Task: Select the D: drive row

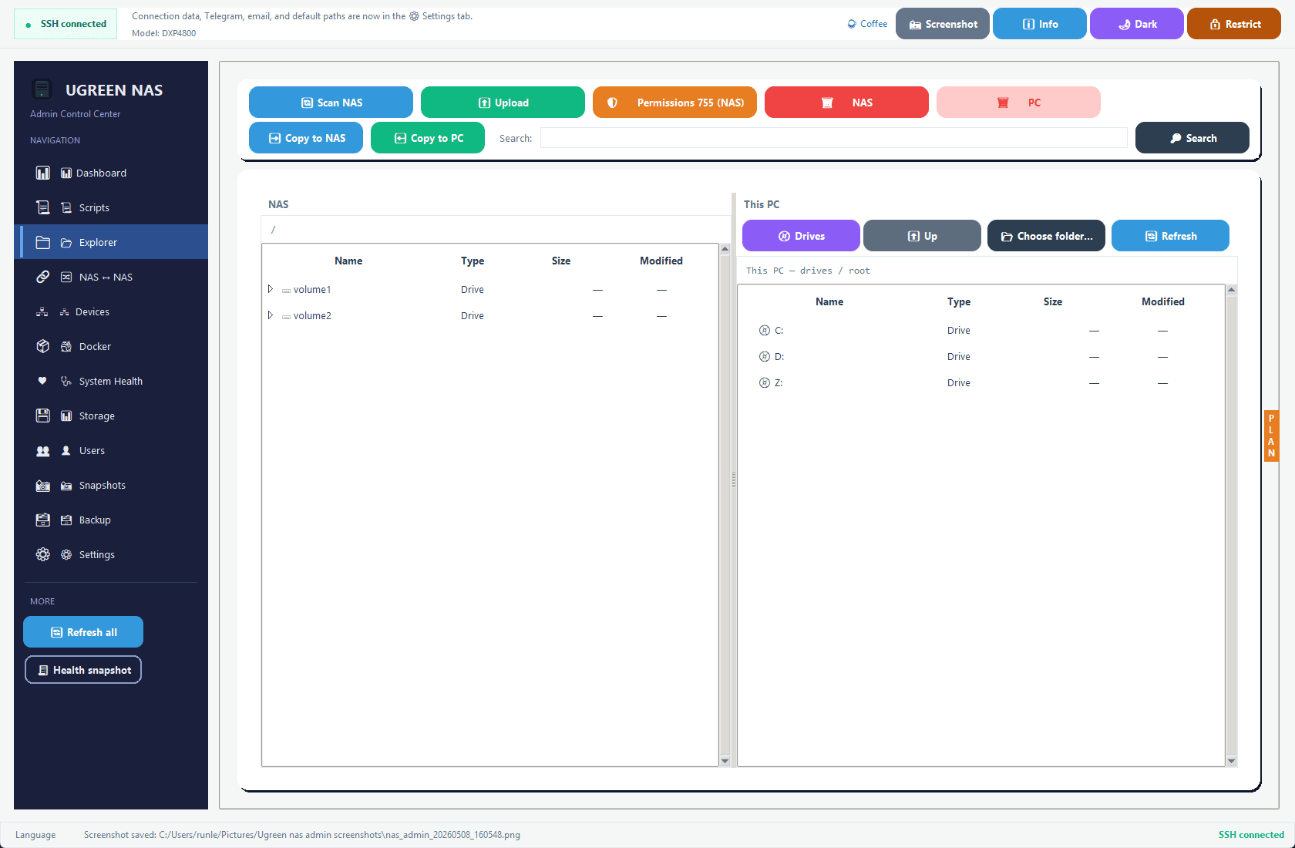Action: (981, 357)
